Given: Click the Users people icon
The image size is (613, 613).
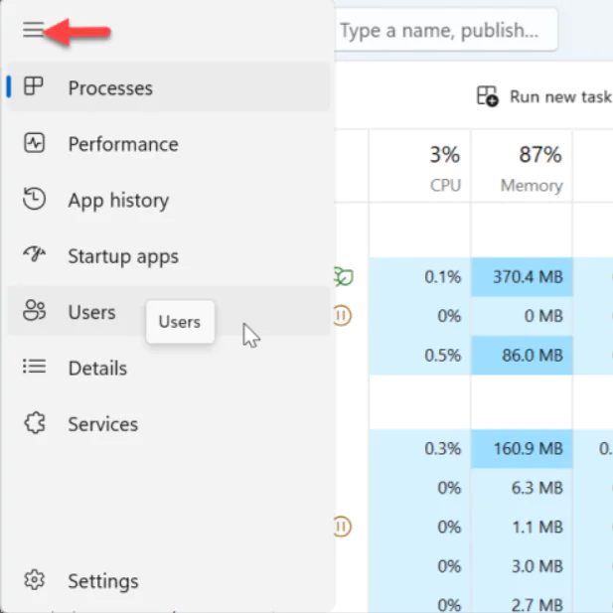Looking at the screenshot, I should click(x=34, y=312).
